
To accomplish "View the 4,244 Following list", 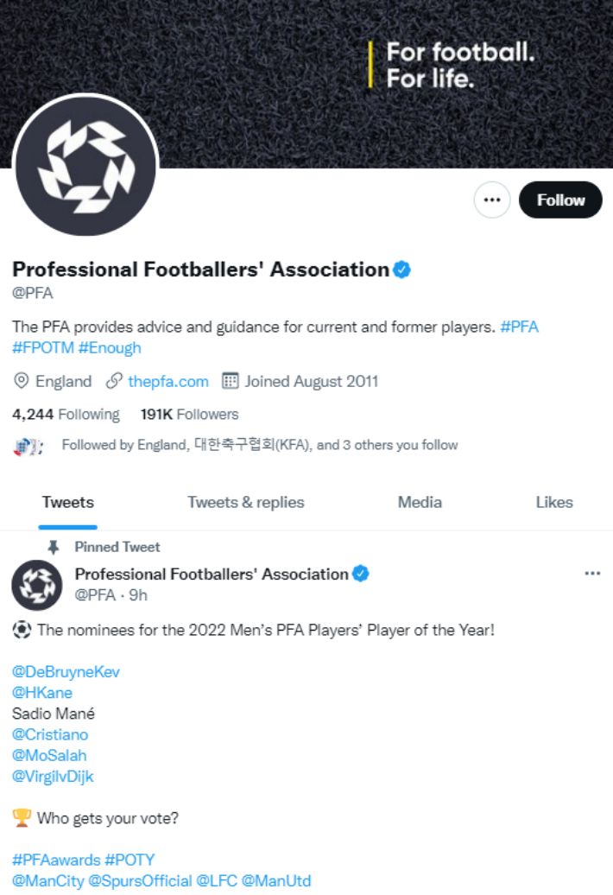I will pos(65,414).
